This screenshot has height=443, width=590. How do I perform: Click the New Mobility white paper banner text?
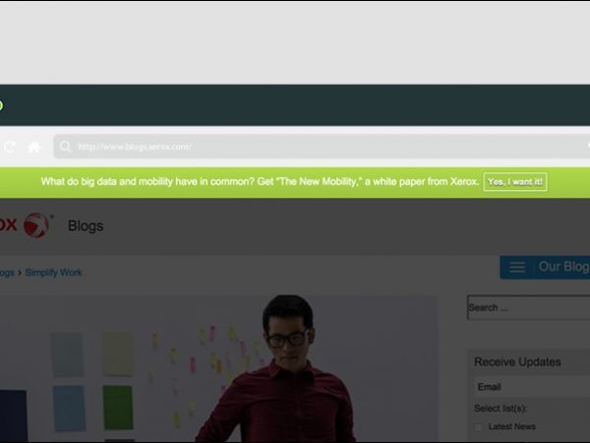coord(261,182)
